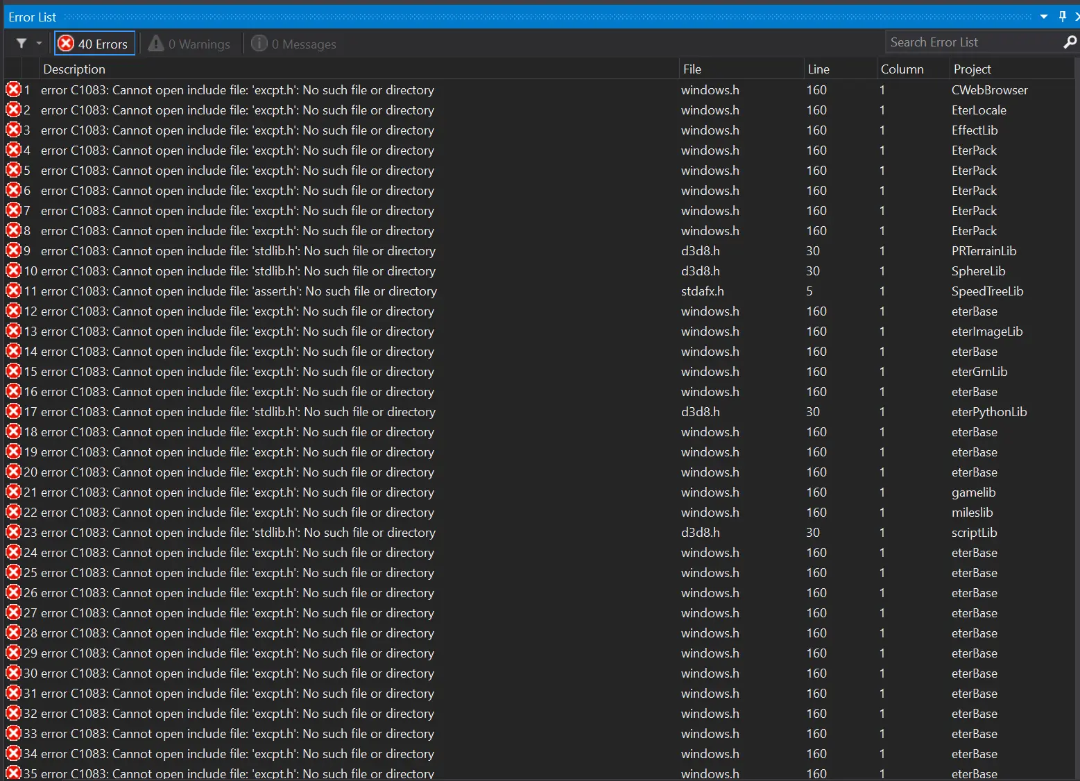Click the error icon on row 1
Viewport: 1080px width, 781px height.
[x=13, y=89]
